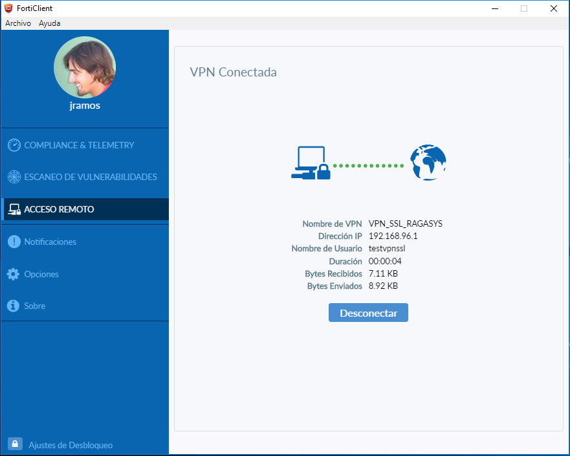Click the Compliance & Telemetry gauge icon

(x=14, y=145)
